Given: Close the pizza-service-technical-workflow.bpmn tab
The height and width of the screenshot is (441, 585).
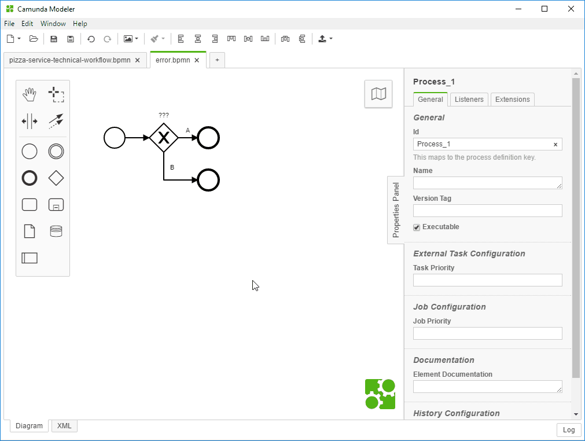Looking at the screenshot, I should point(137,60).
